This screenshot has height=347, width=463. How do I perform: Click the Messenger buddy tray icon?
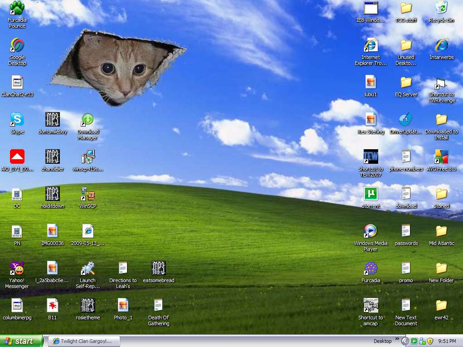[x=422, y=342]
